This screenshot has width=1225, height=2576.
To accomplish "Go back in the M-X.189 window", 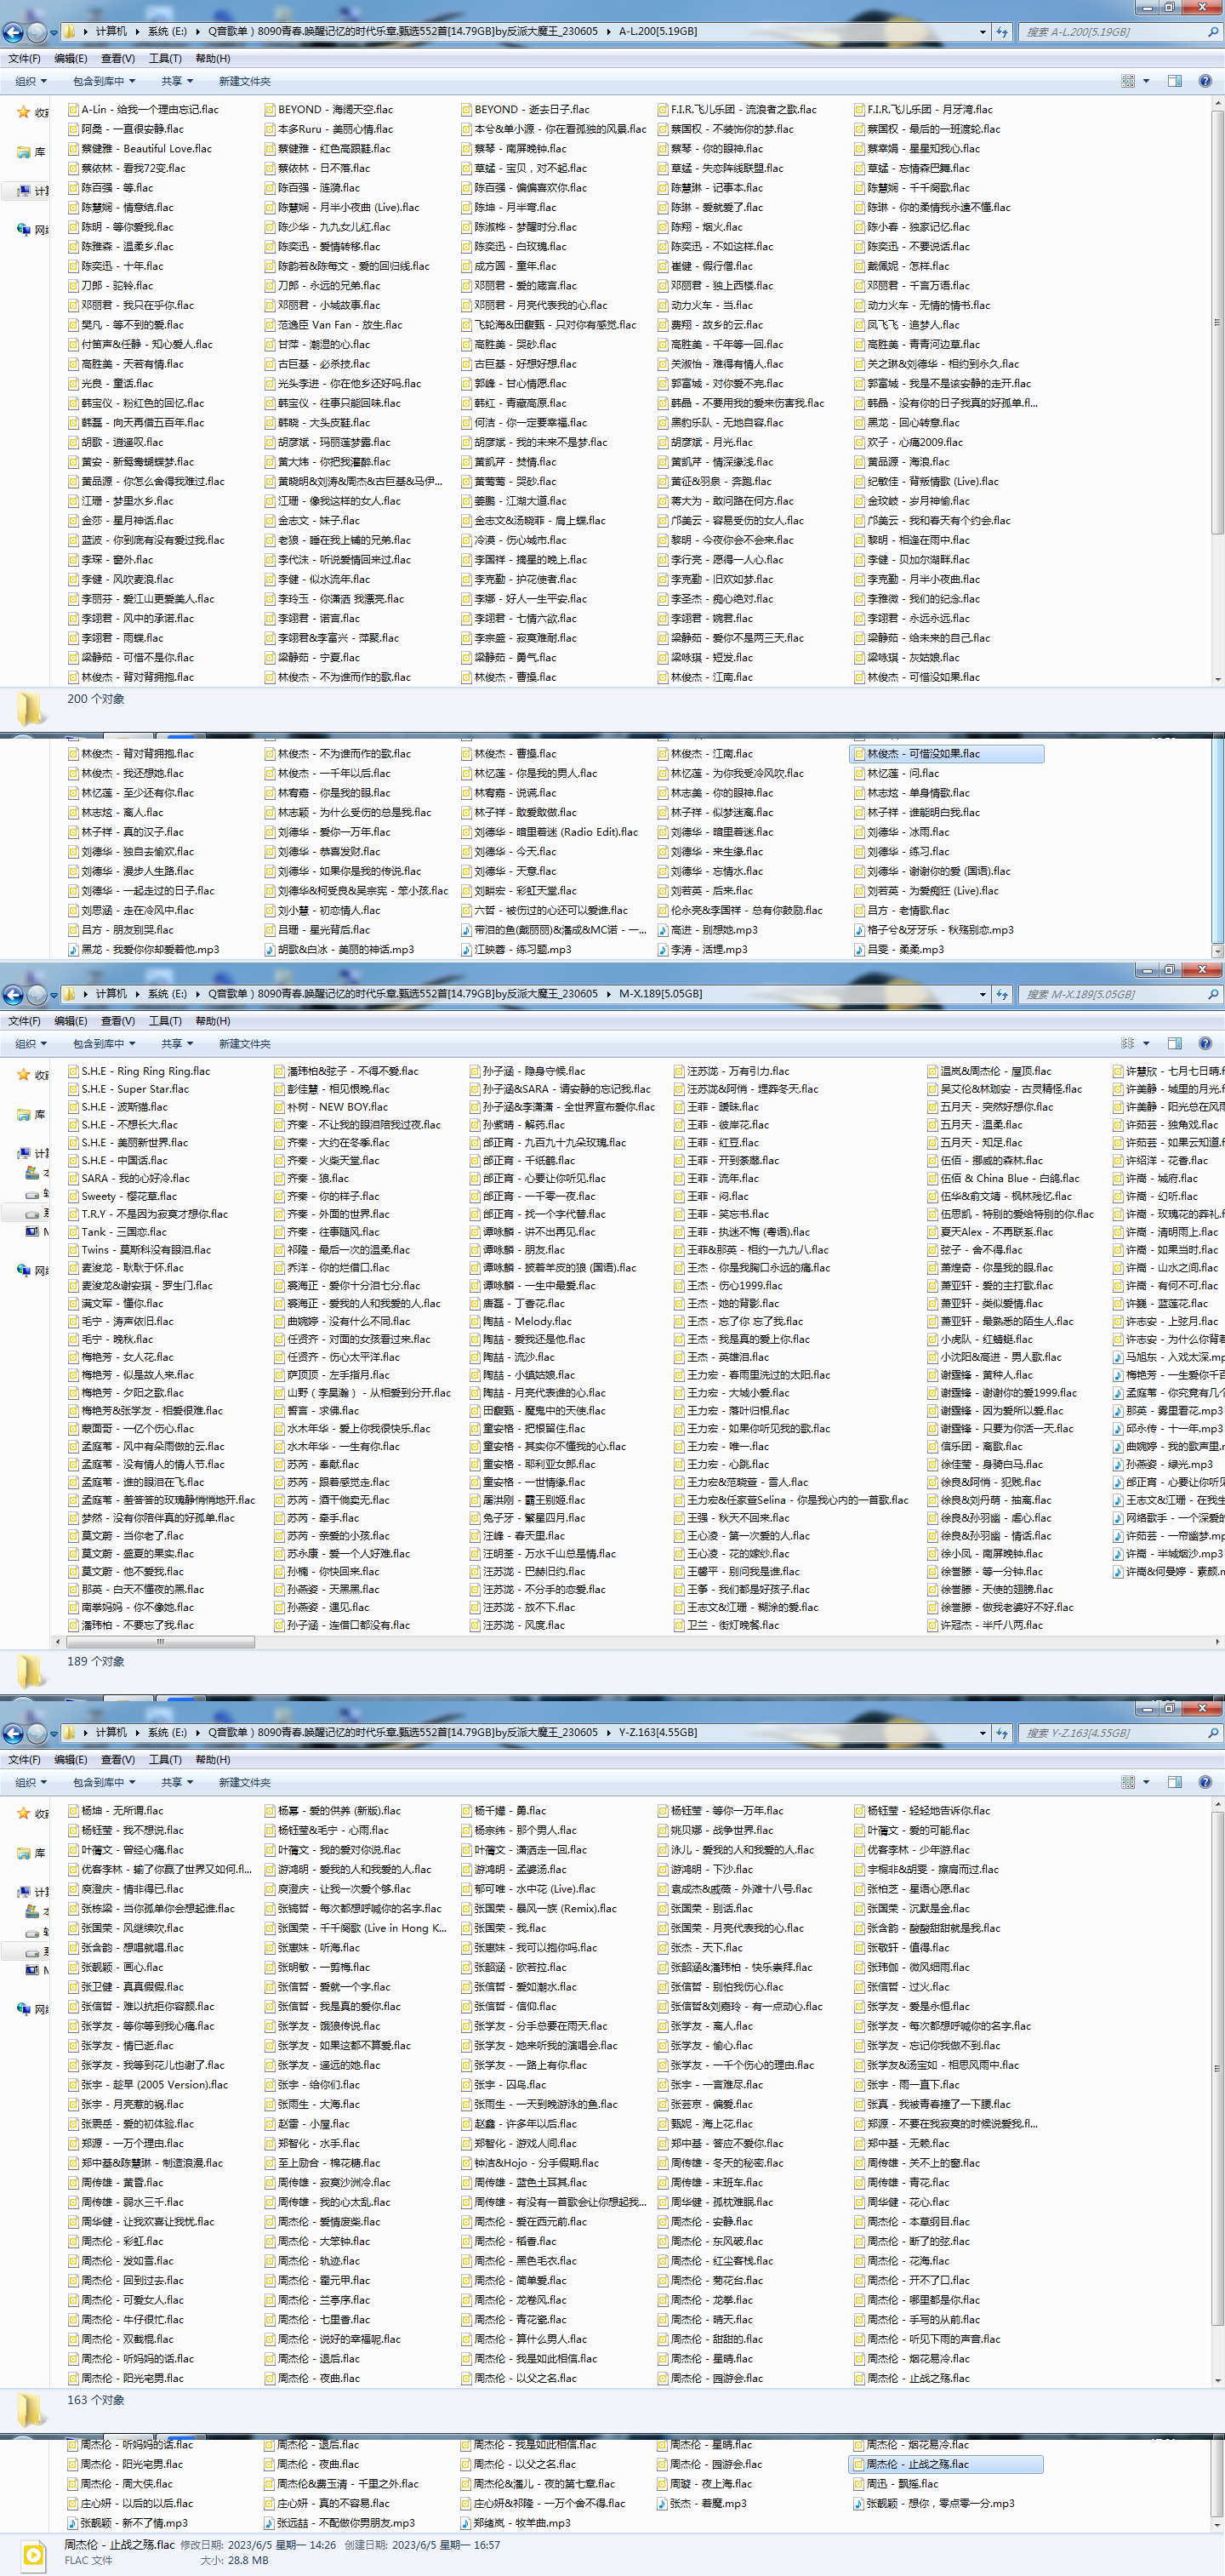I will [x=14, y=994].
